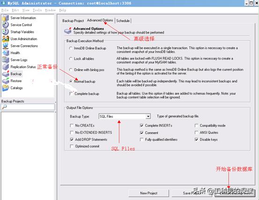The image size is (259, 200).
Task: Click the User Administration icon
Action: [6, 39]
